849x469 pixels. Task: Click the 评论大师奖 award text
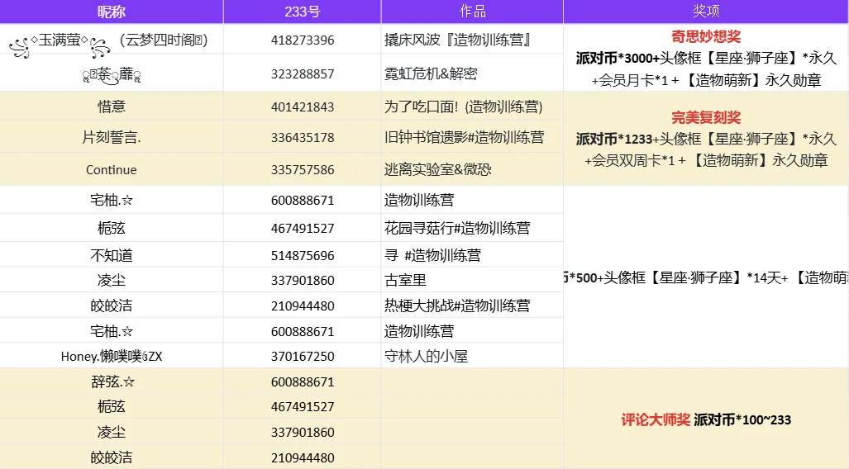[656, 419]
